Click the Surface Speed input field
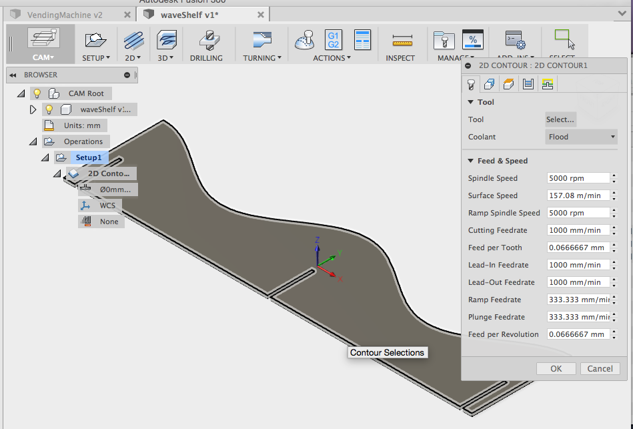Screen dimensions: 633x429 click(578, 195)
